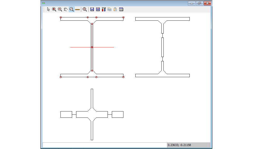Select the bottom-left red node of I-section
The image size is (253, 149).
pyautogui.click(x=61, y=77)
